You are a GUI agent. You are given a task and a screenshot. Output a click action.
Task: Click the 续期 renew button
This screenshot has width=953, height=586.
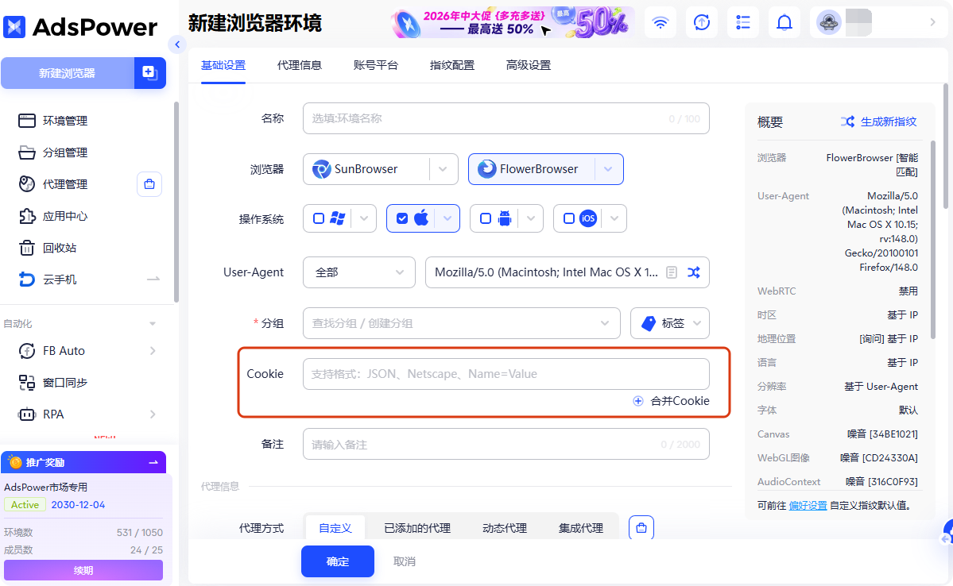tap(83, 570)
